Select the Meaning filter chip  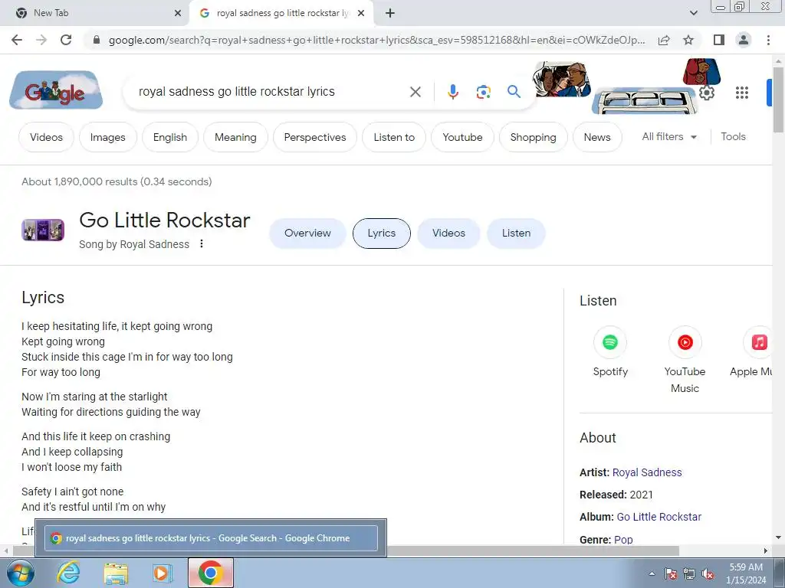(x=235, y=137)
